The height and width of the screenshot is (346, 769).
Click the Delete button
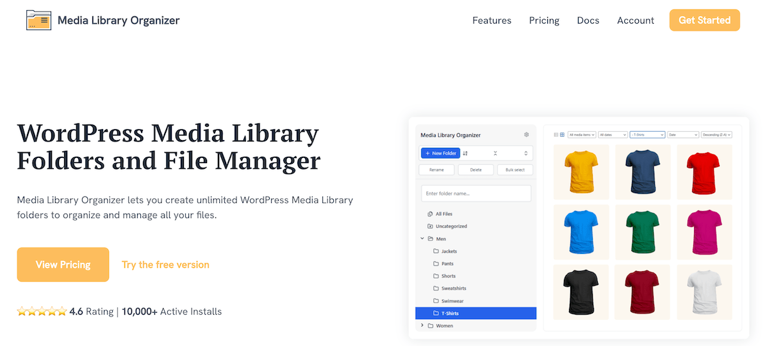[475, 169]
